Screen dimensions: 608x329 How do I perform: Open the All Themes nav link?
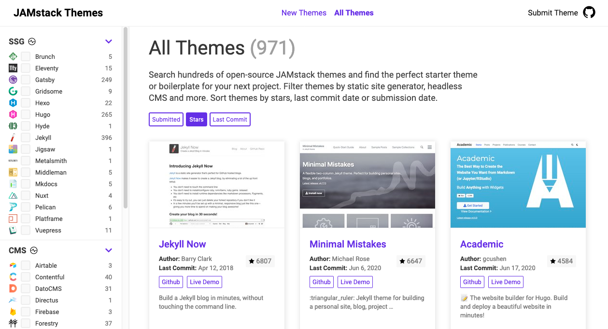click(x=354, y=13)
